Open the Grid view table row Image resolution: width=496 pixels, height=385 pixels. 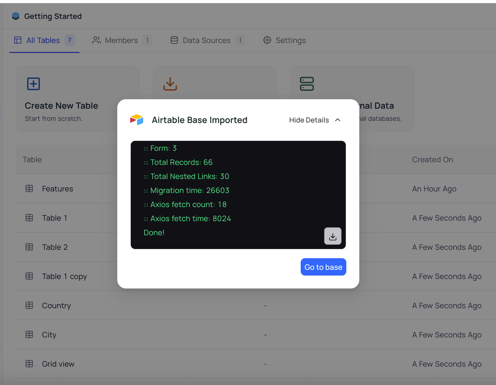[x=58, y=364]
